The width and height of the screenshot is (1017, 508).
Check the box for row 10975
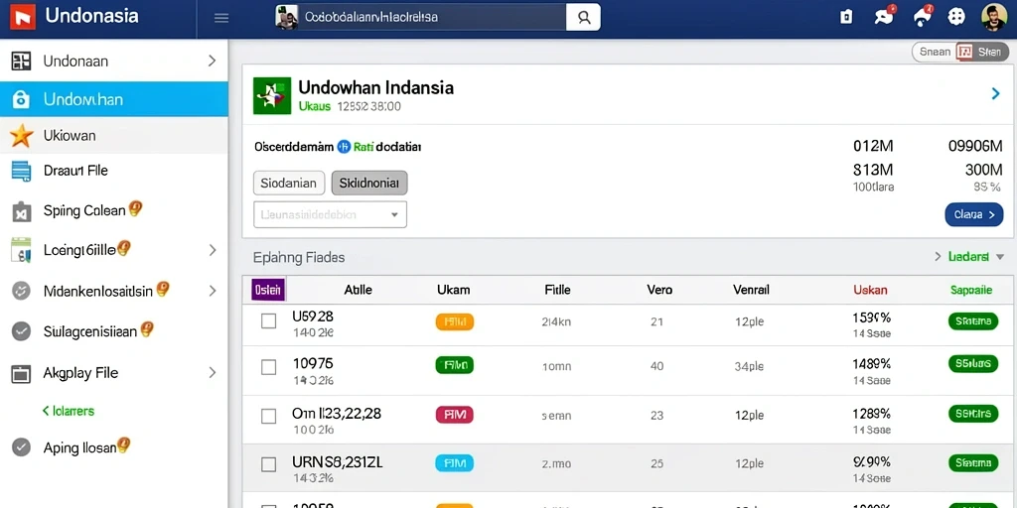click(x=268, y=367)
